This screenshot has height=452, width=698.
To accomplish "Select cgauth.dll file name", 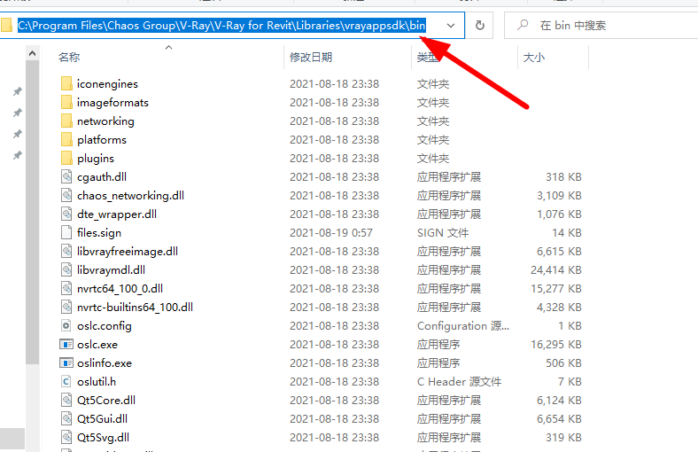I will [102, 176].
